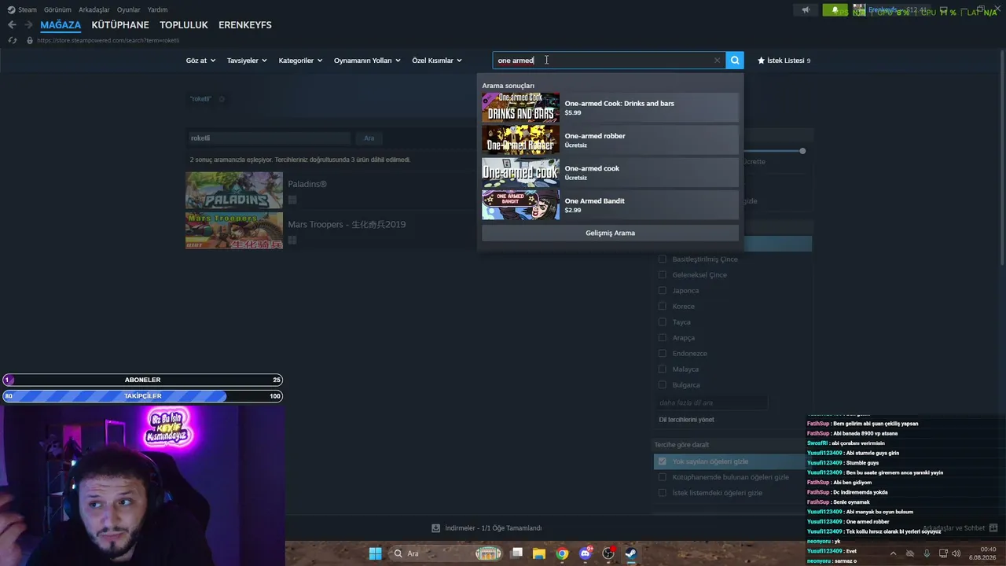Check İstek listemdeki öğeleri gizle
Image resolution: width=1006 pixels, height=566 pixels.
(x=663, y=493)
